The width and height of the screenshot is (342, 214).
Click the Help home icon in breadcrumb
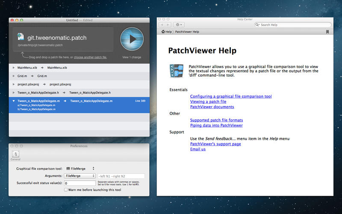click(163, 32)
